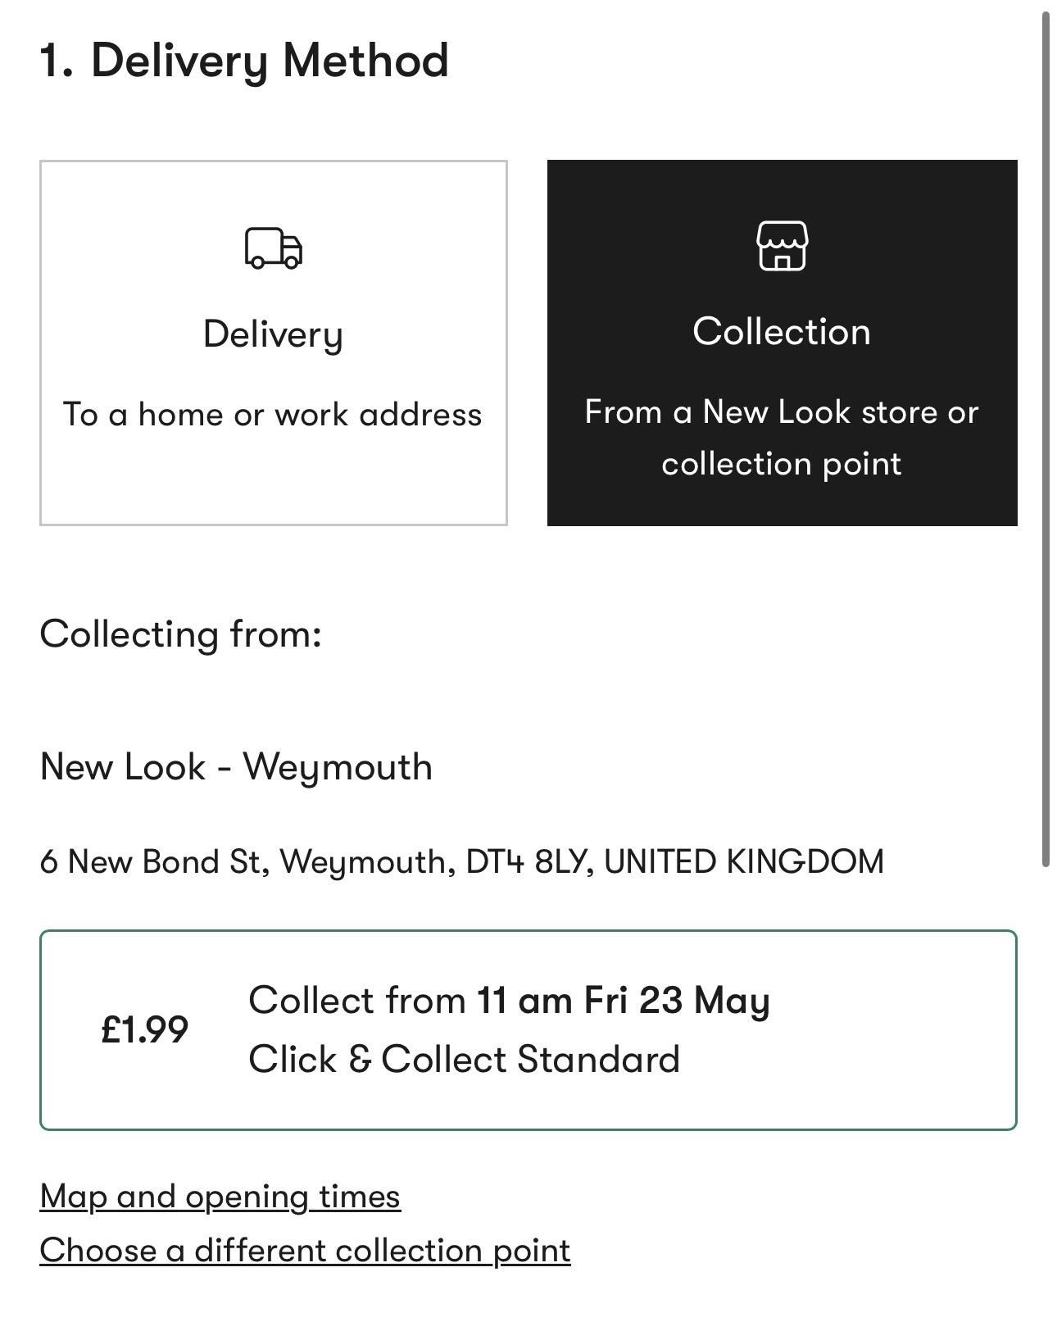Click "From a New Look store" description

[x=782, y=412]
